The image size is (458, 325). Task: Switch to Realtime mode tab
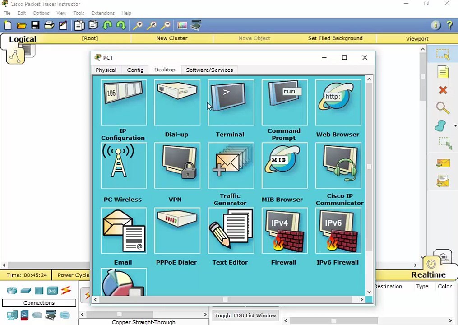429,275
